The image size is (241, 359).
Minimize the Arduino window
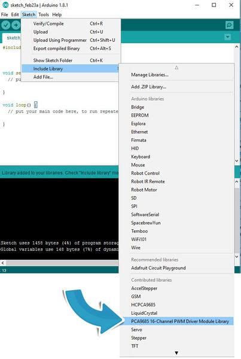[197, 5]
